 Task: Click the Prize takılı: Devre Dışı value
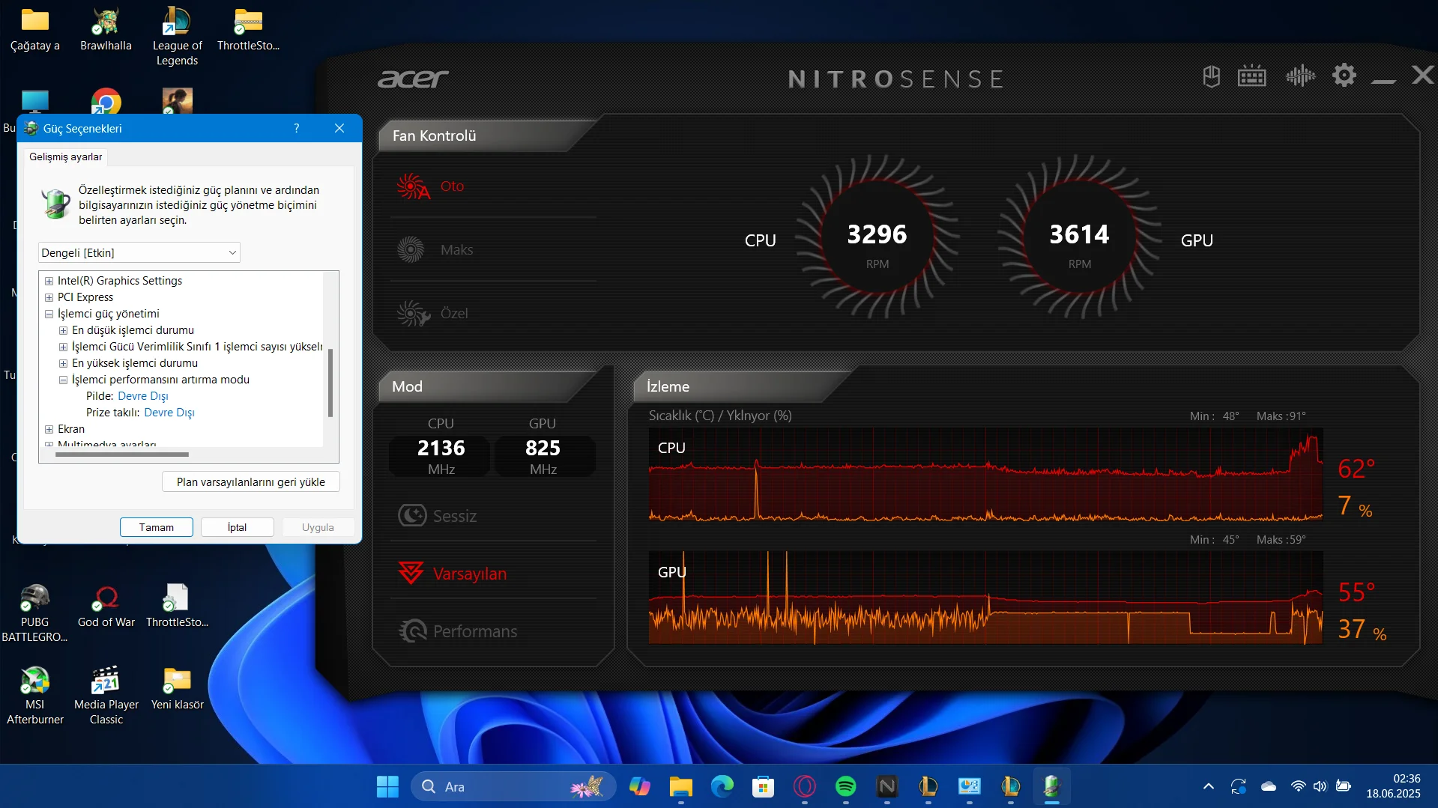(169, 413)
